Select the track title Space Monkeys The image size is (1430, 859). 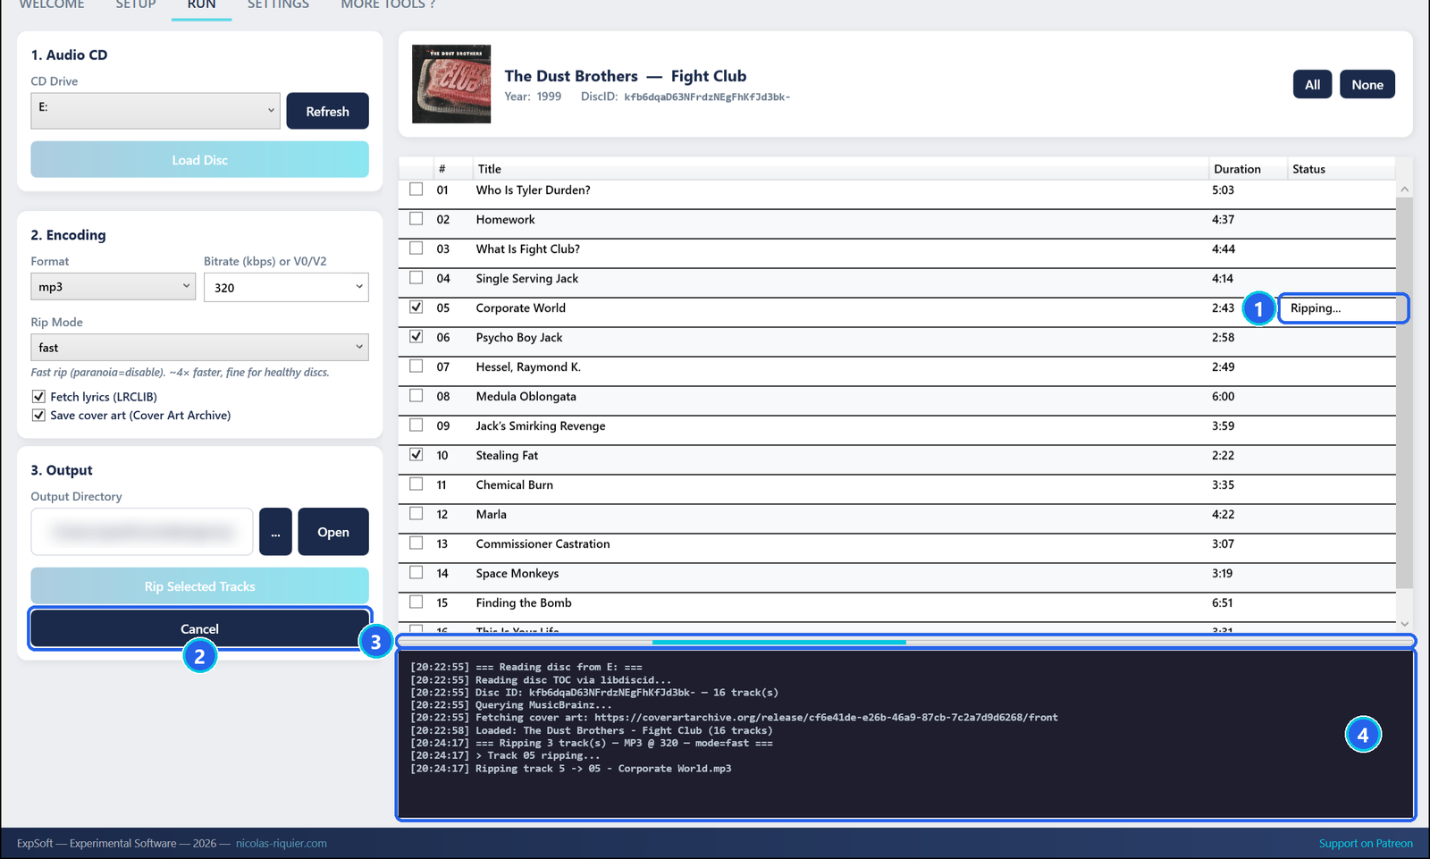pos(517,573)
